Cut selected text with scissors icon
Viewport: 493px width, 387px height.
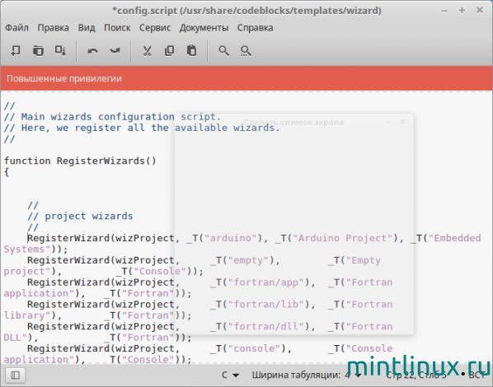coord(147,50)
